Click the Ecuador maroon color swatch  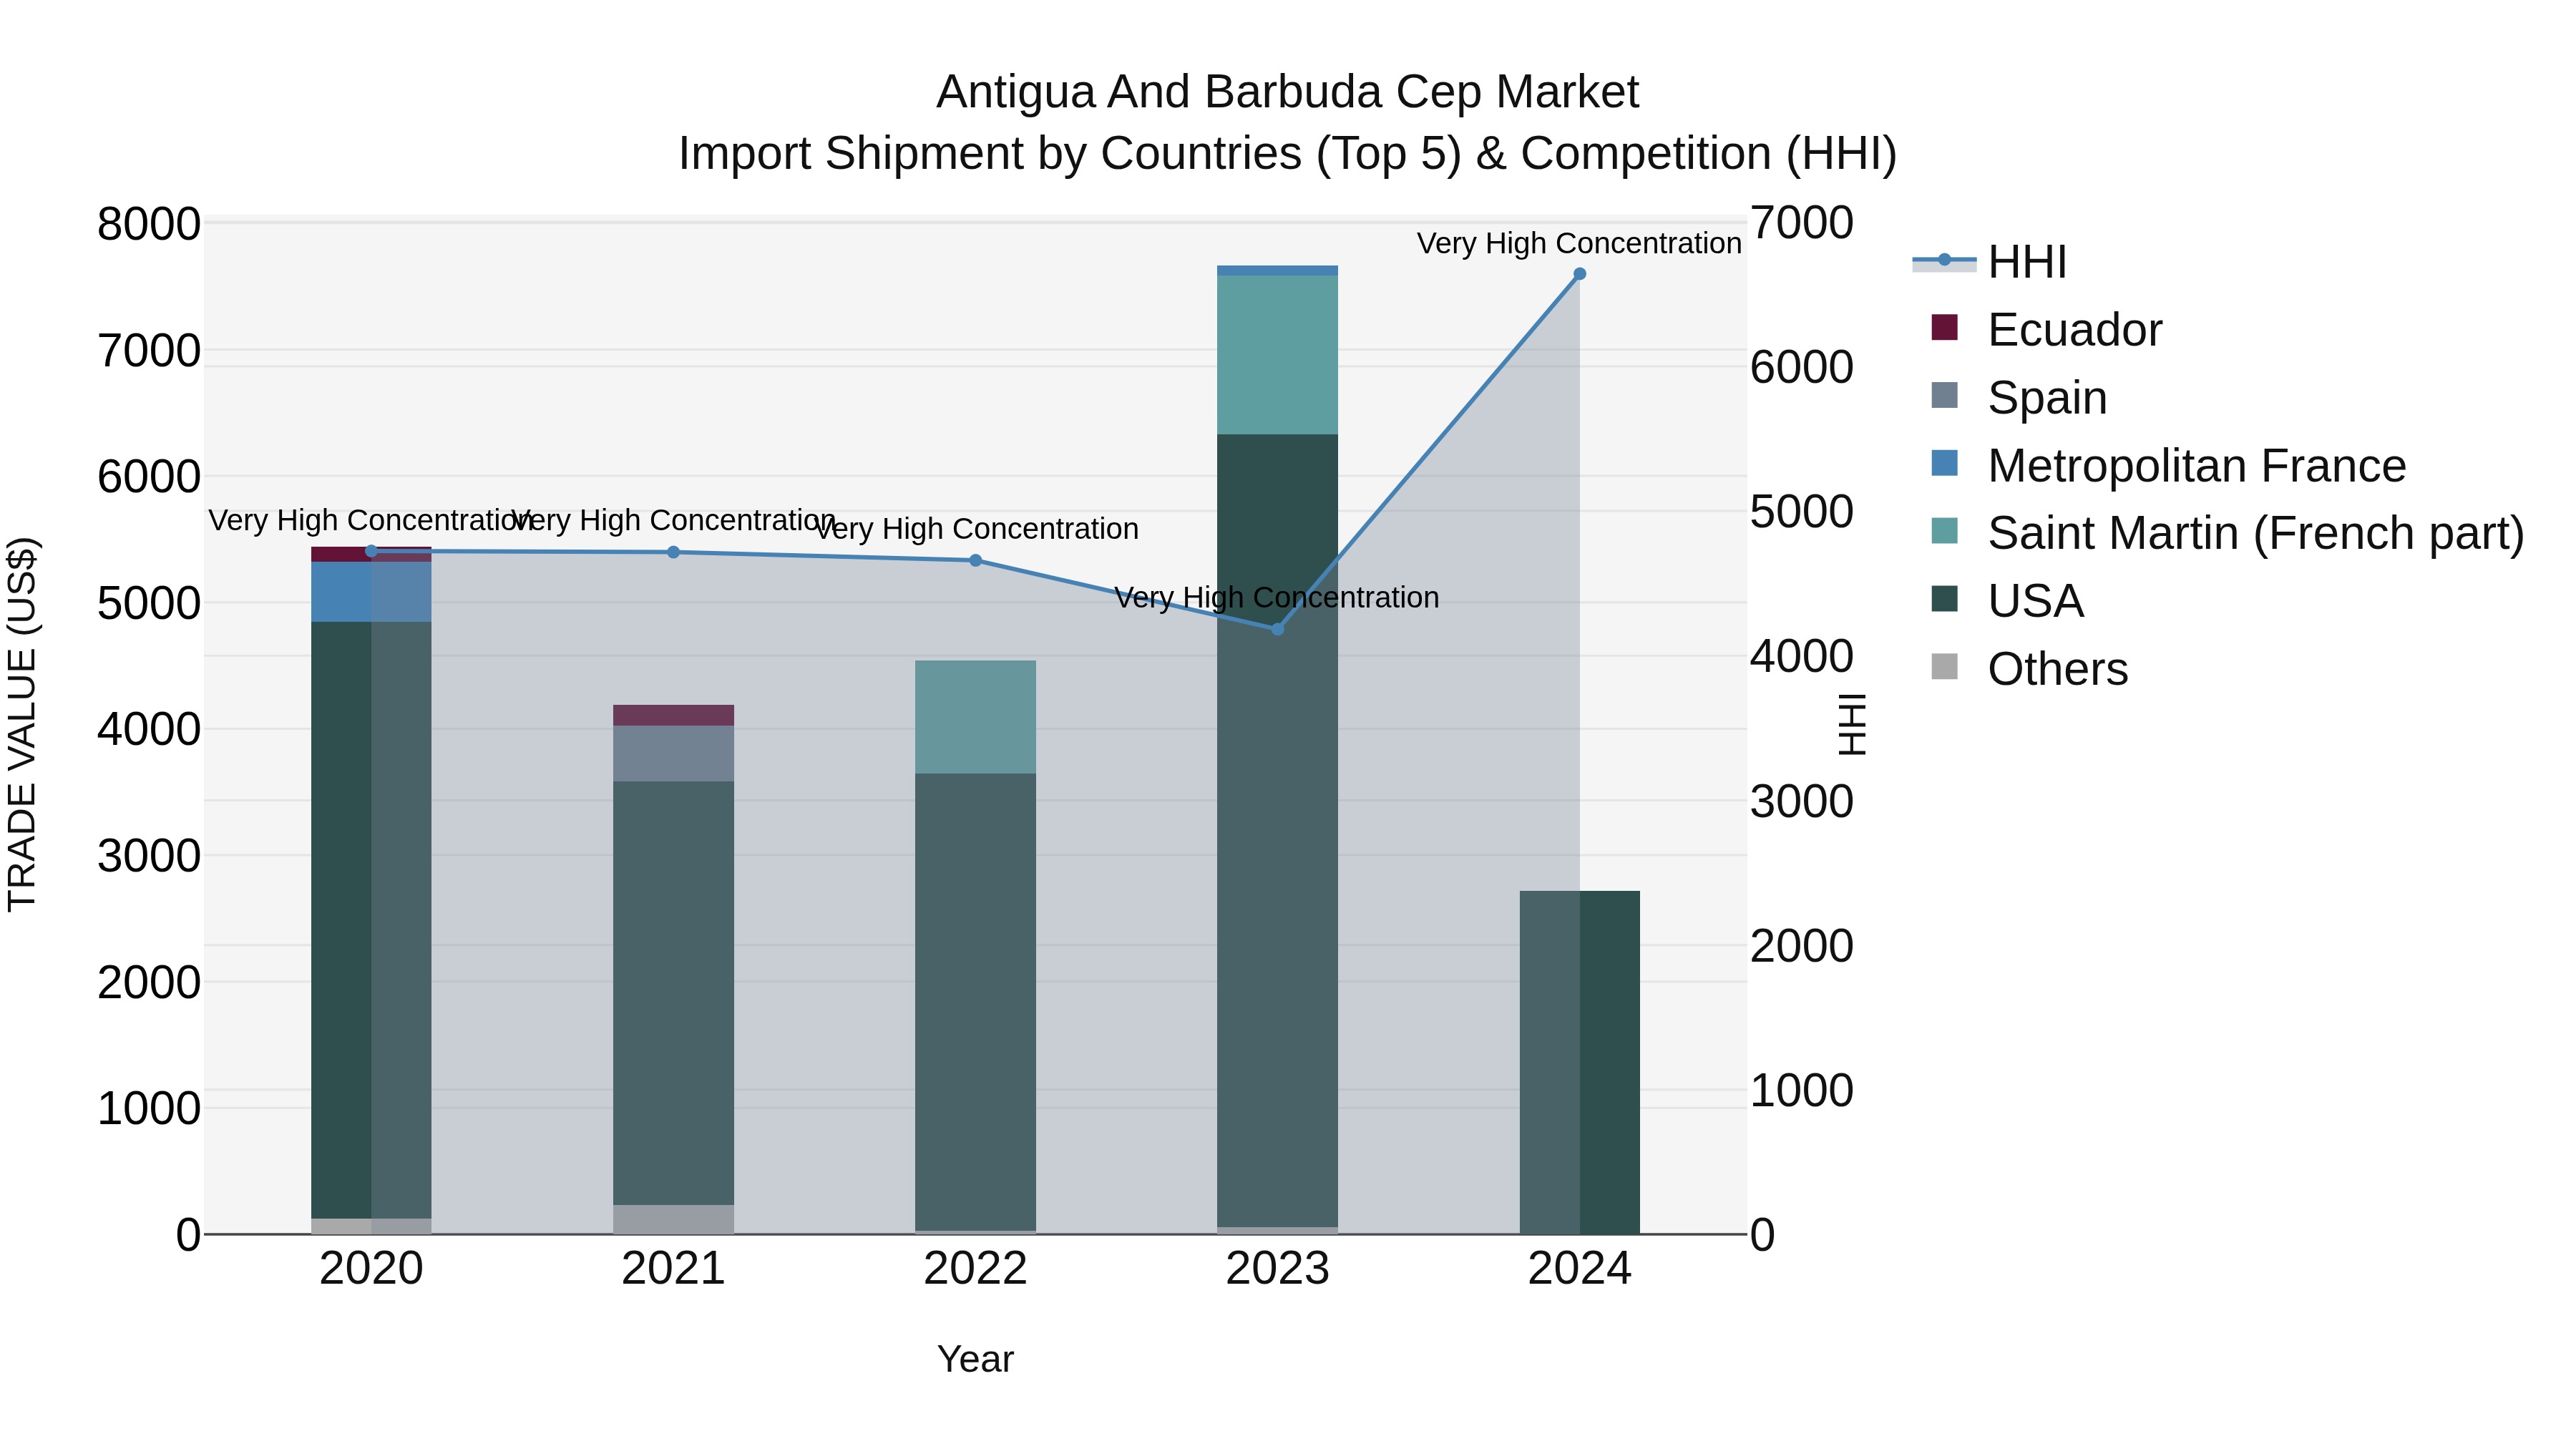tap(1944, 327)
